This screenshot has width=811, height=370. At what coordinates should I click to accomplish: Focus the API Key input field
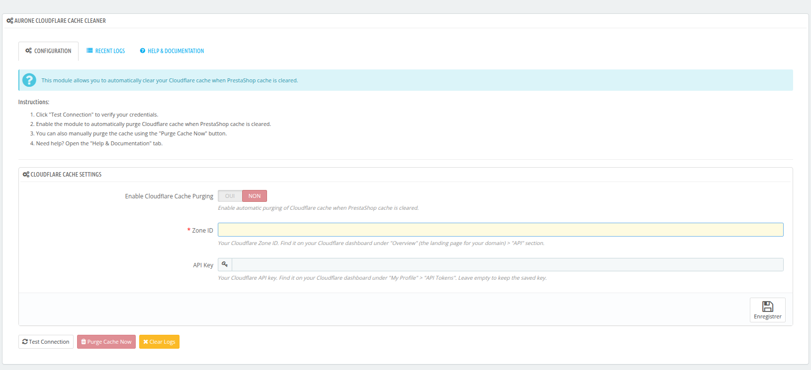pyautogui.click(x=507, y=264)
